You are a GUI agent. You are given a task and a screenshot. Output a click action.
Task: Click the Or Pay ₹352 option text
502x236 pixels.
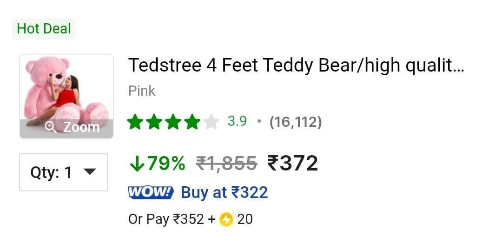coord(166,219)
